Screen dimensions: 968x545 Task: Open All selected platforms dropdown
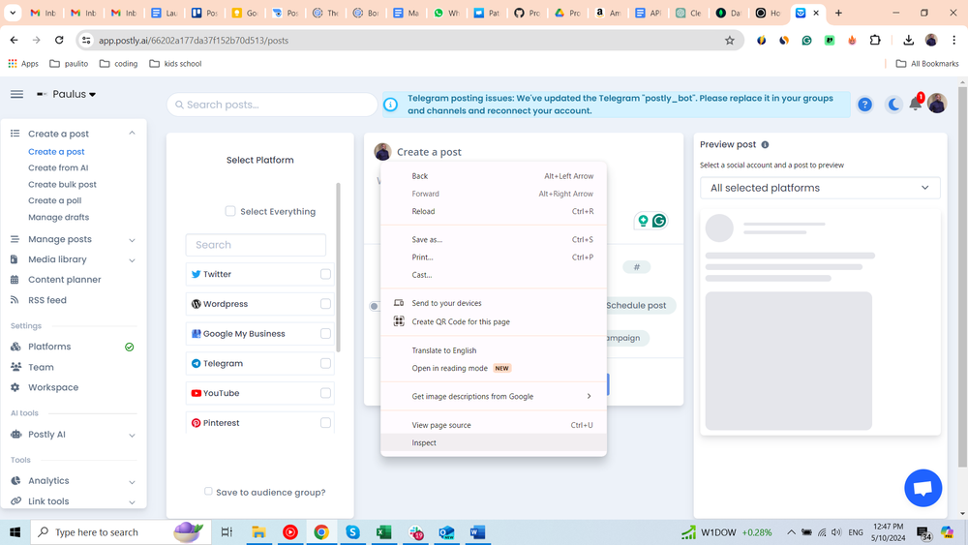(820, 188)
